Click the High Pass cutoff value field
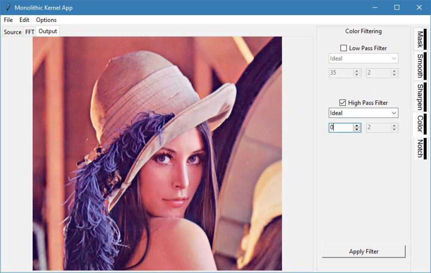 (341, 127)
